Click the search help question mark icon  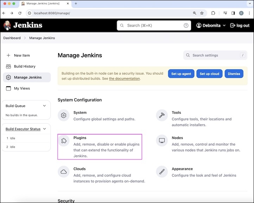[186, 25]
